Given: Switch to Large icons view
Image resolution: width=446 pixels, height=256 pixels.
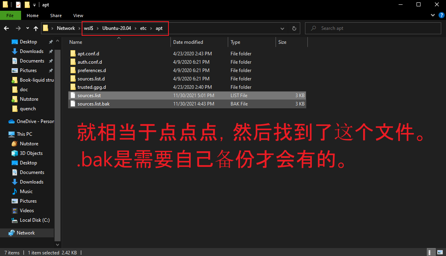Looking at the screenshot, I should click(x=440, y=252).
